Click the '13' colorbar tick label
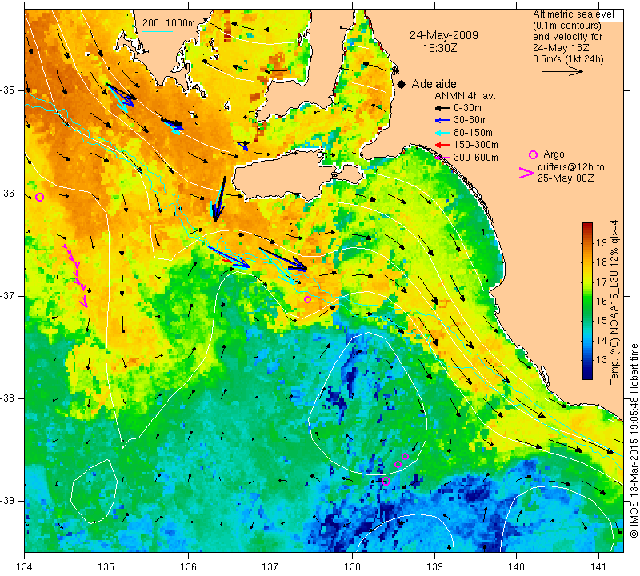 click(x=602, y=360)
